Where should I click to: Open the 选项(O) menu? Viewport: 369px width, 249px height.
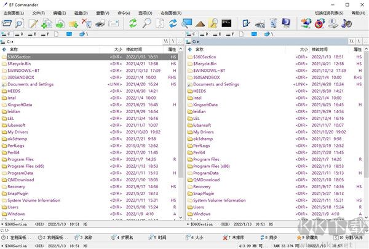[145, 12]
